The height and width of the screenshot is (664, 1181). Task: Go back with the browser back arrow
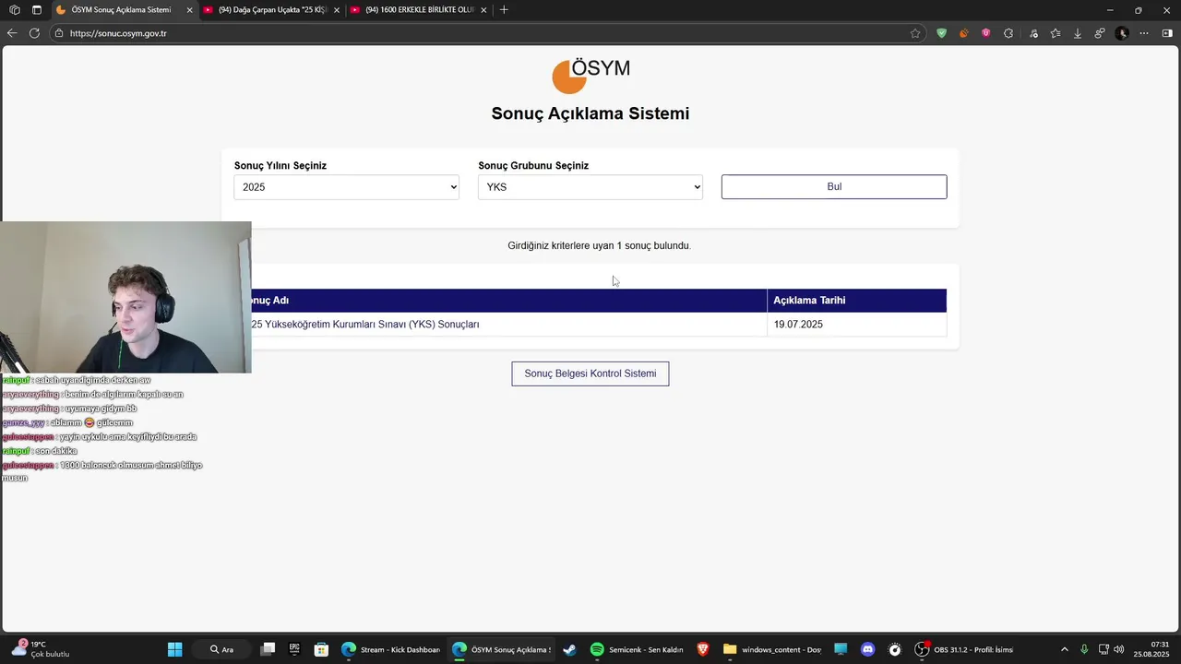pyautogui.click(x=12, y=33)
